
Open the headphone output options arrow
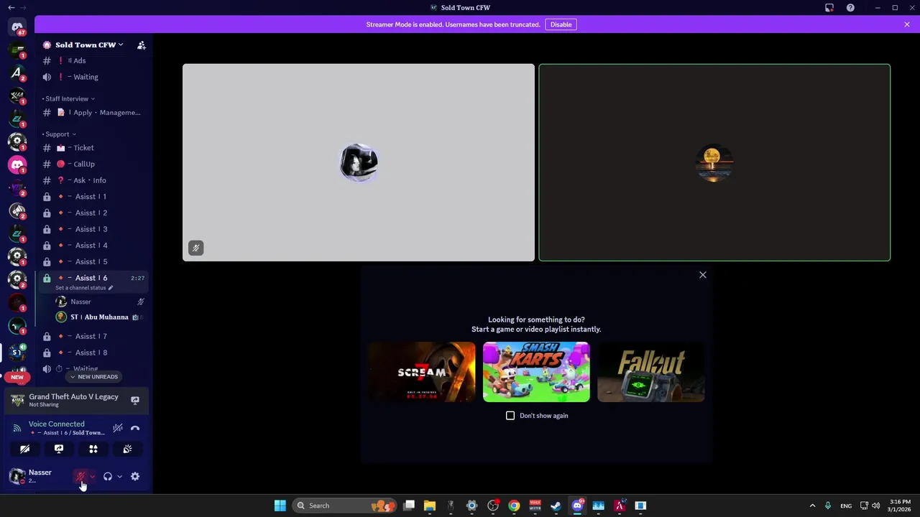[x=119, y=476]
